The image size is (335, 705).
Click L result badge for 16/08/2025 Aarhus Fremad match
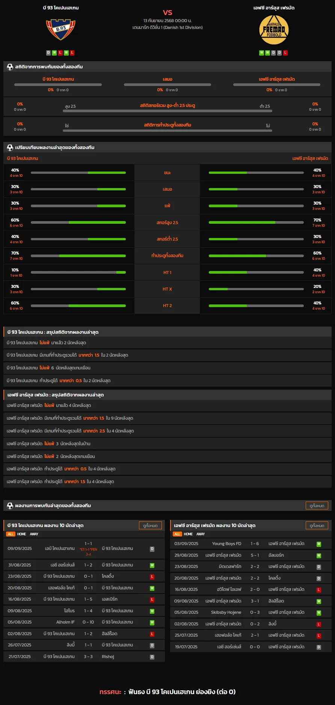click(x=319, y=590)
